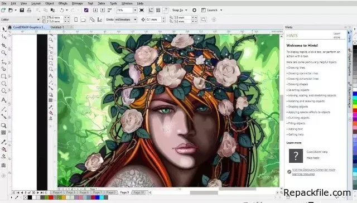Screen dimensions: 357x203
Task: Open the dropdown arrow beside Open icon
Action: [x=16, y=10]
